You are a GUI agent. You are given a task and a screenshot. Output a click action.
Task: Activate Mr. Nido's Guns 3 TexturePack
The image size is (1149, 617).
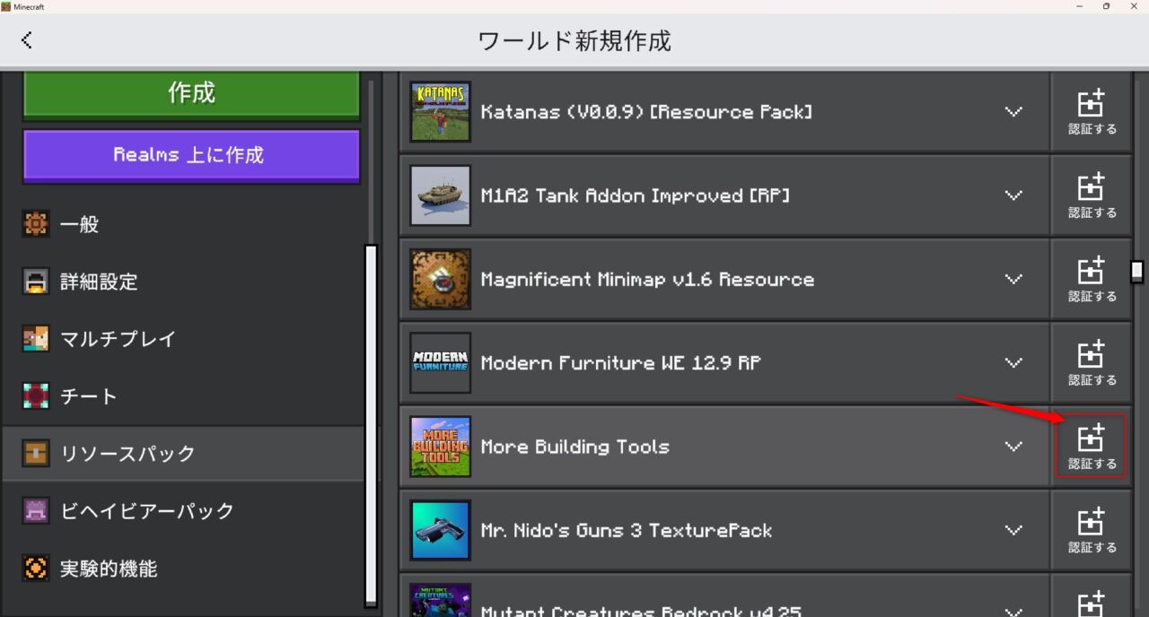pos(1092,530)
